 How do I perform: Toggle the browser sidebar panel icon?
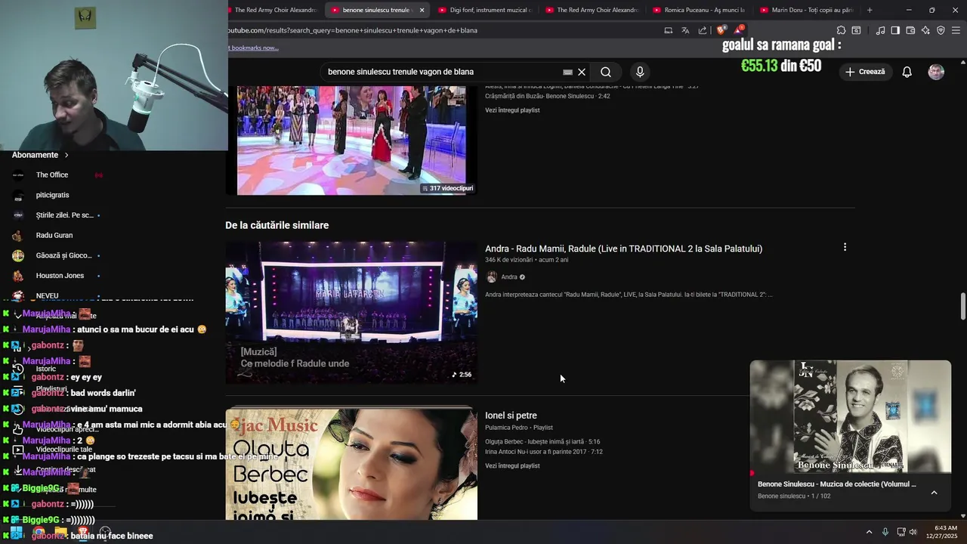coord(895,30)
